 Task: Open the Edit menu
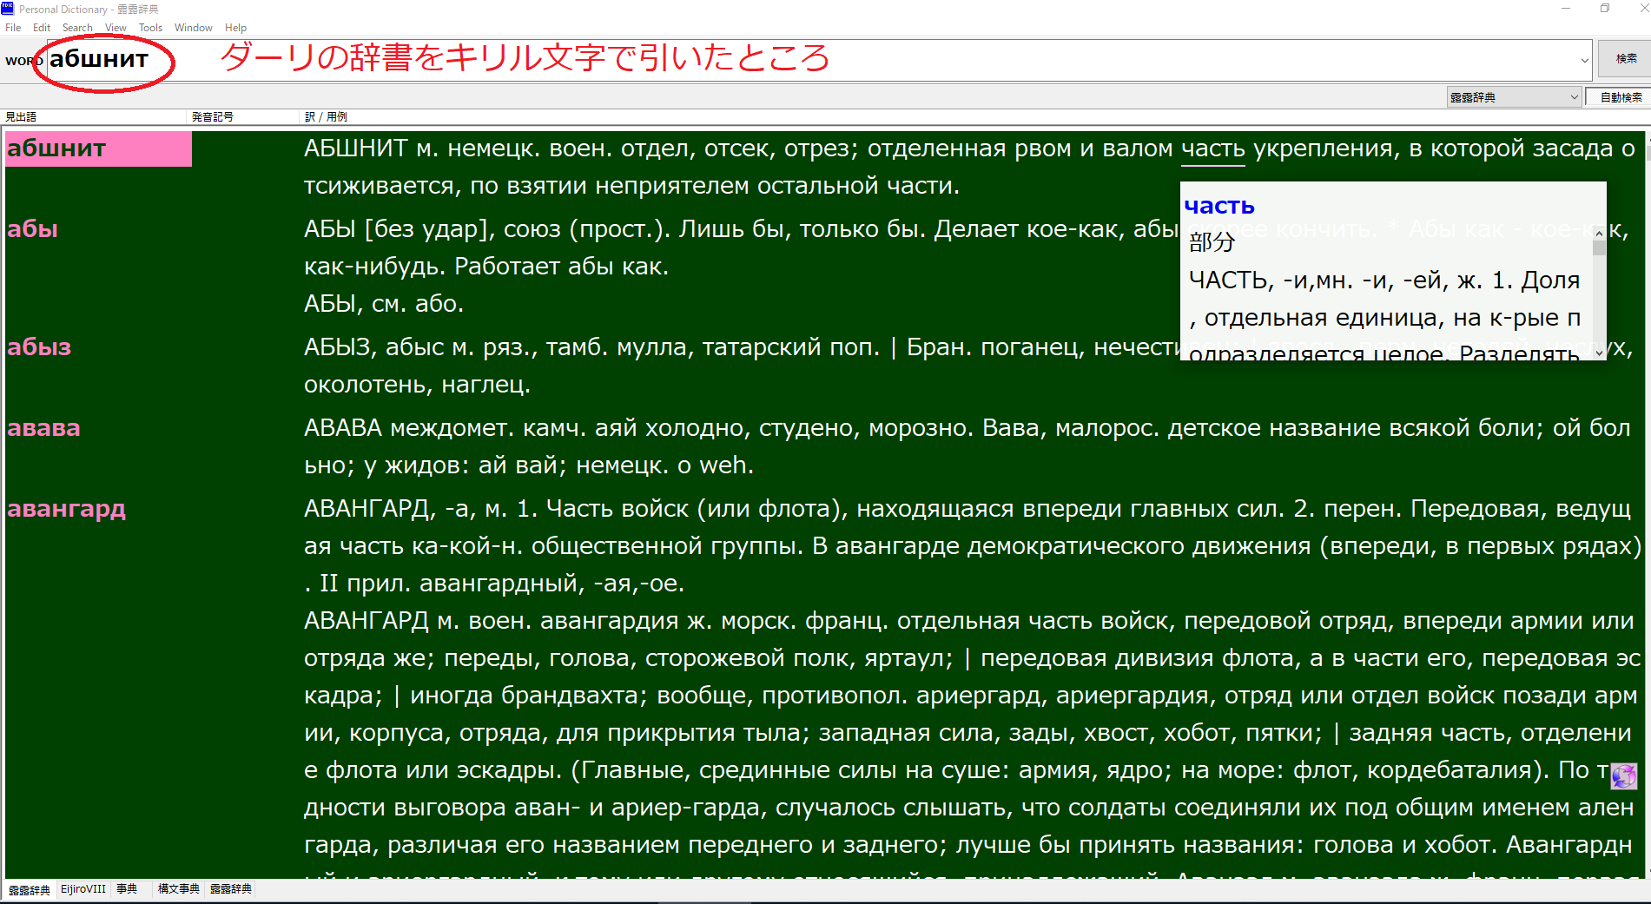pyautogui.click(x=42, y=28)
